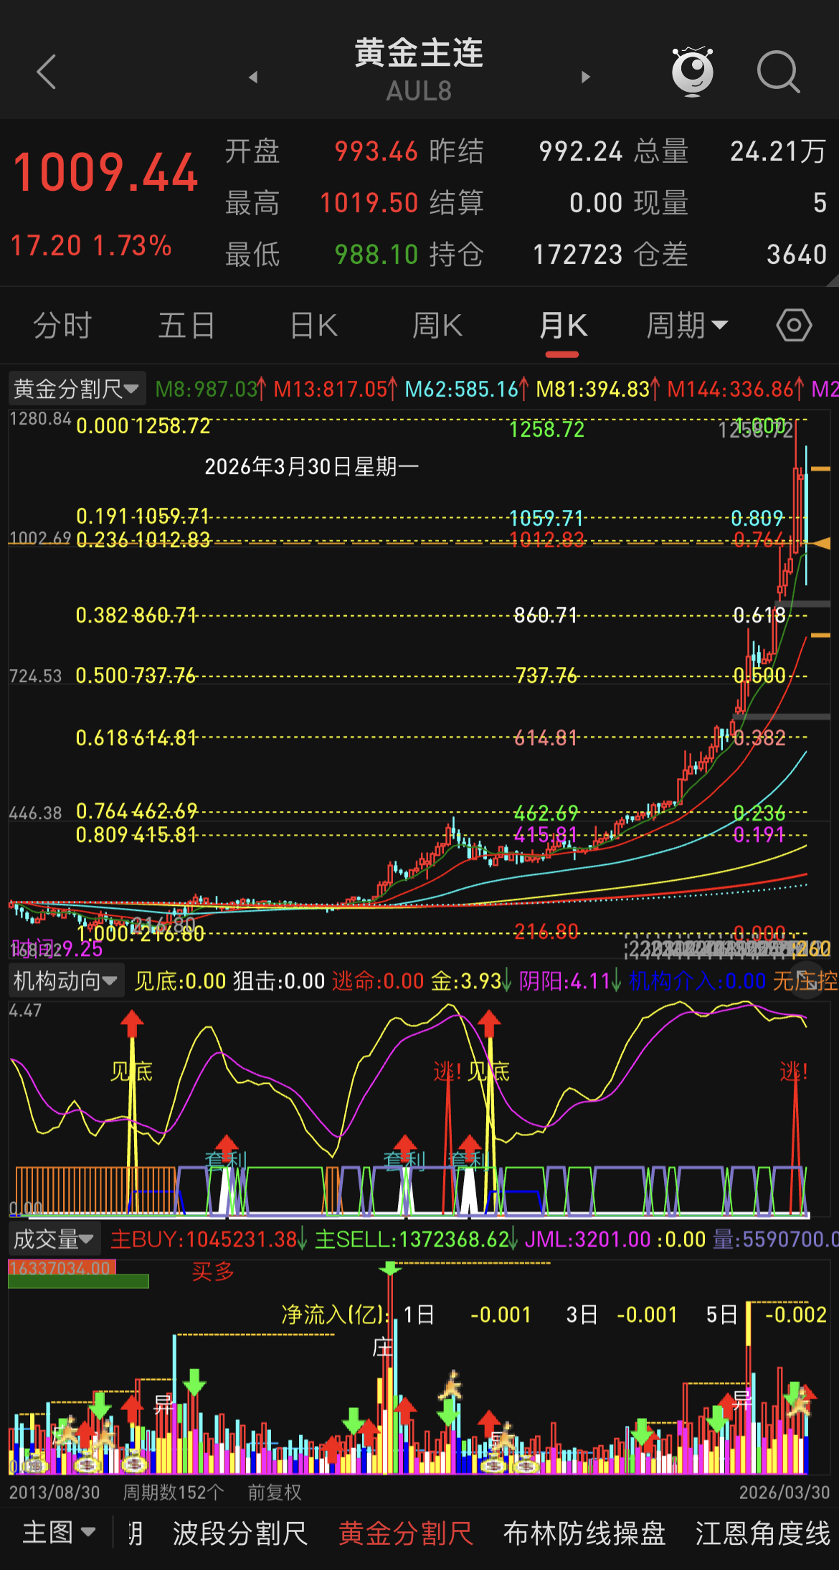The width and height of the screenshot is (839, 1570).
Task: Open chart settings hexagon icon
Action: [794, 326]
